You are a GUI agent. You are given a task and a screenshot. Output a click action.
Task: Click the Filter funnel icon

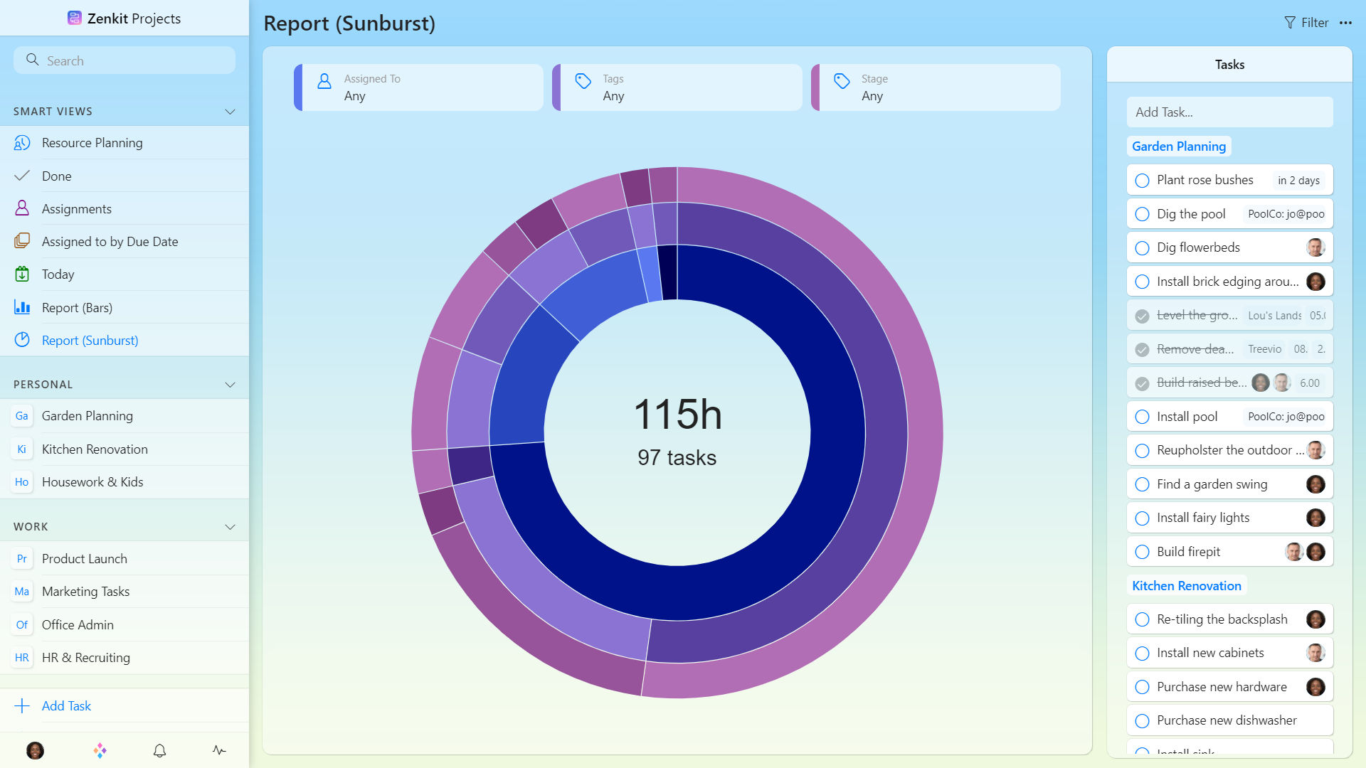pyautogui.click(x=1289, y=23)
